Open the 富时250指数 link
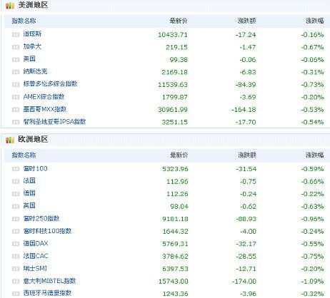The width and height of the screenshot is (330, 298). pyautogui.click(x=41, y=218)
